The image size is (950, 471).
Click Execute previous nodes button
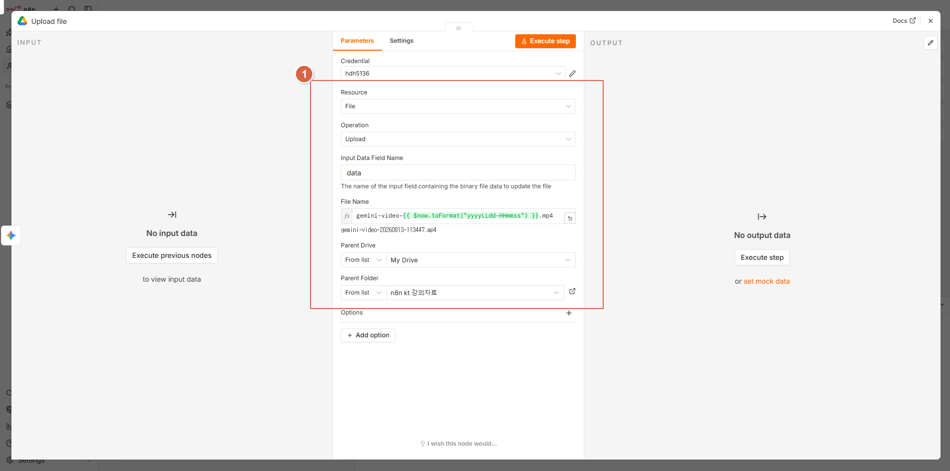click(172, 255)
